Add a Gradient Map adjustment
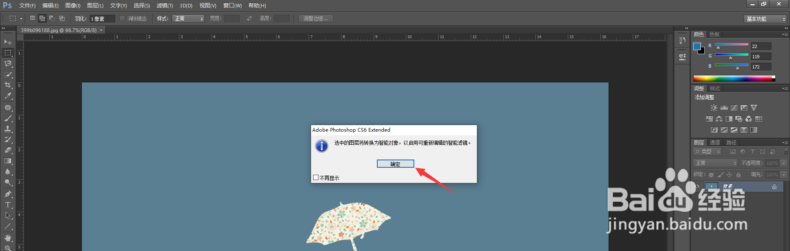 (754, 130)
